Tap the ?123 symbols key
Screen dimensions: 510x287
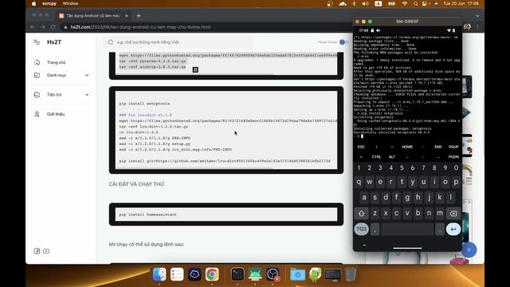pyautogui.click(x=361, y=229)
